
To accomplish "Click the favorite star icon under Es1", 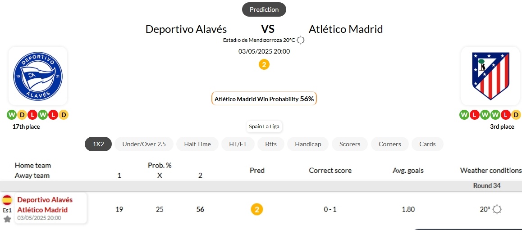I will 7,219.
